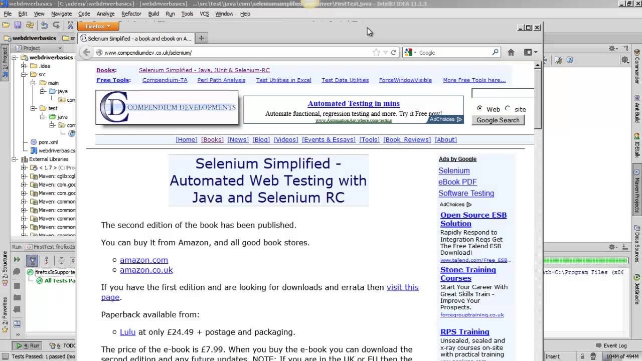Click the Cut scissors icon in IntelliJ toolbar

click(70, 25)
